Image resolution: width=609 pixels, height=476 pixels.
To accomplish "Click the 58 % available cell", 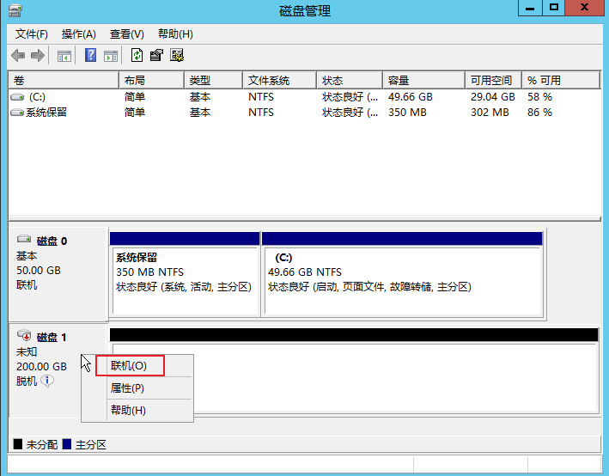I will click(539, 97).
